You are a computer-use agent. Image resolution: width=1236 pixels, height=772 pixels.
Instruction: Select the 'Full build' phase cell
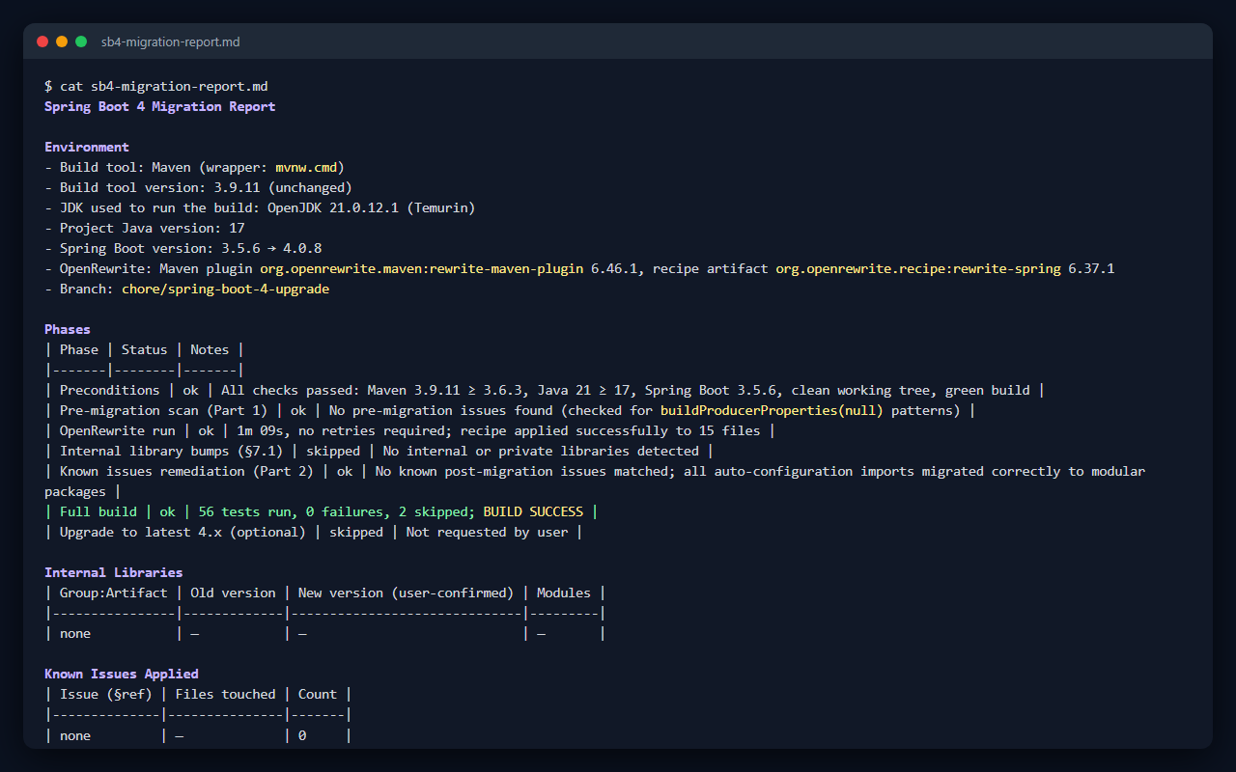[x=98, y=511]
